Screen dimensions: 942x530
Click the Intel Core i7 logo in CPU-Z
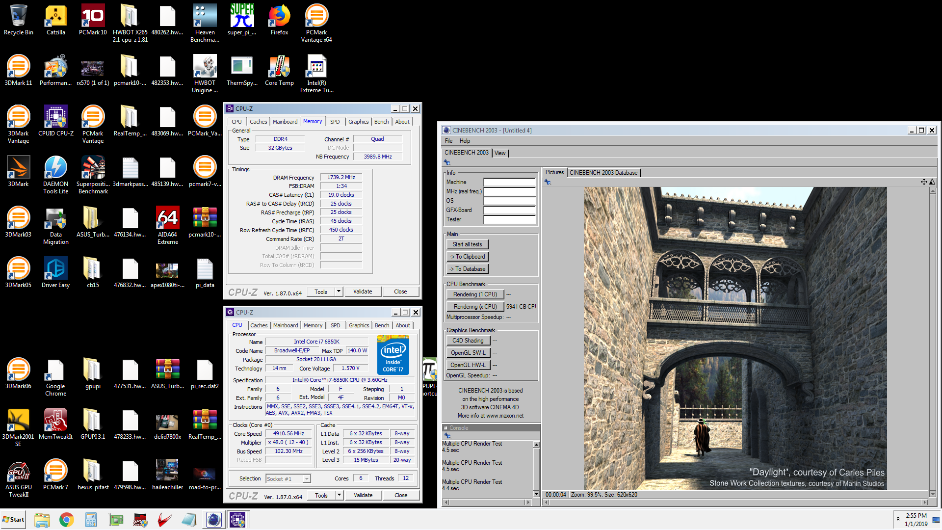(393, 355)
